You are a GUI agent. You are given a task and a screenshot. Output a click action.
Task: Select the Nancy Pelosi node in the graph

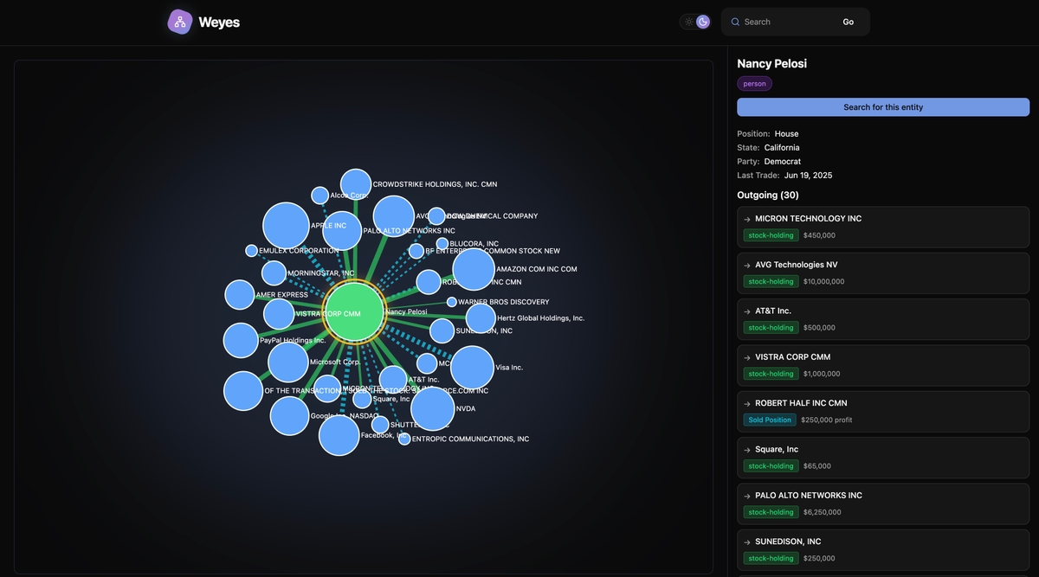coord(357,311)
